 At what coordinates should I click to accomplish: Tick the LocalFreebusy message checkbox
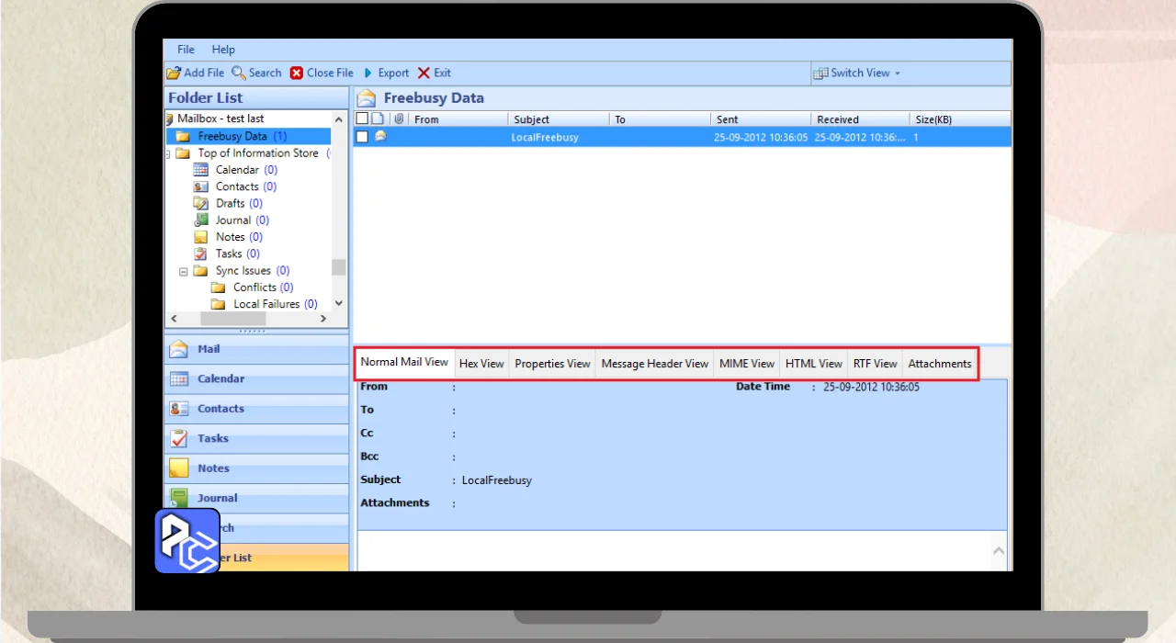click(x=362, y=137)
